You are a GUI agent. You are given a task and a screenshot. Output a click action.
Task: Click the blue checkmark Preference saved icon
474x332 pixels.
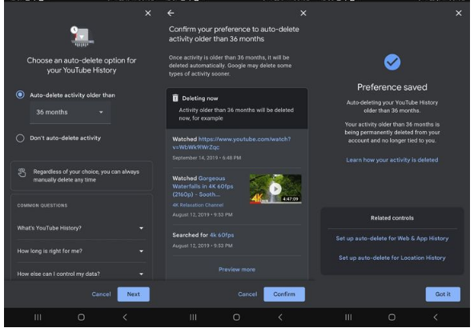392,62
